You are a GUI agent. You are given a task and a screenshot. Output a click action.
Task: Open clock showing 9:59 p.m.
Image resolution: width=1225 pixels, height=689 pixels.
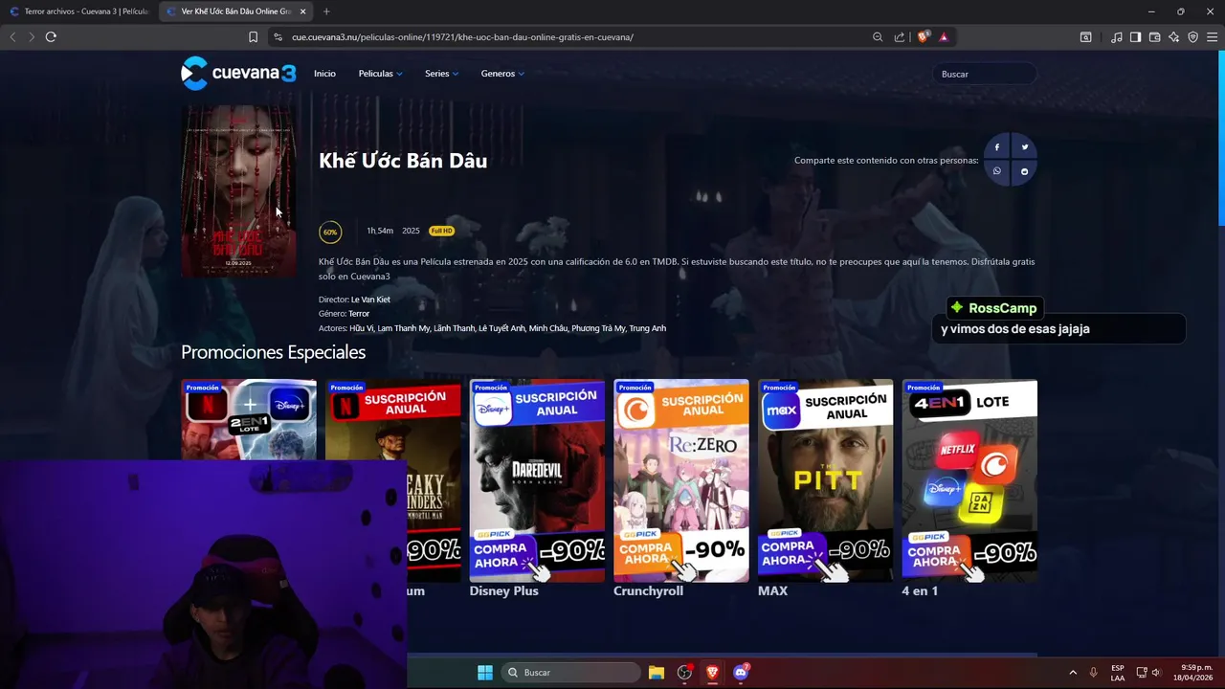1195,673
